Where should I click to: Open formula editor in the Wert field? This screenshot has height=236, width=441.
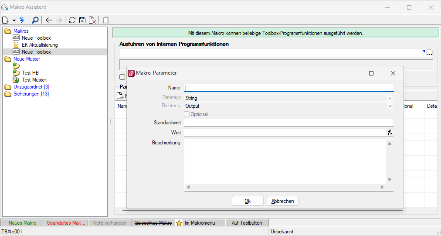[390, 133]
